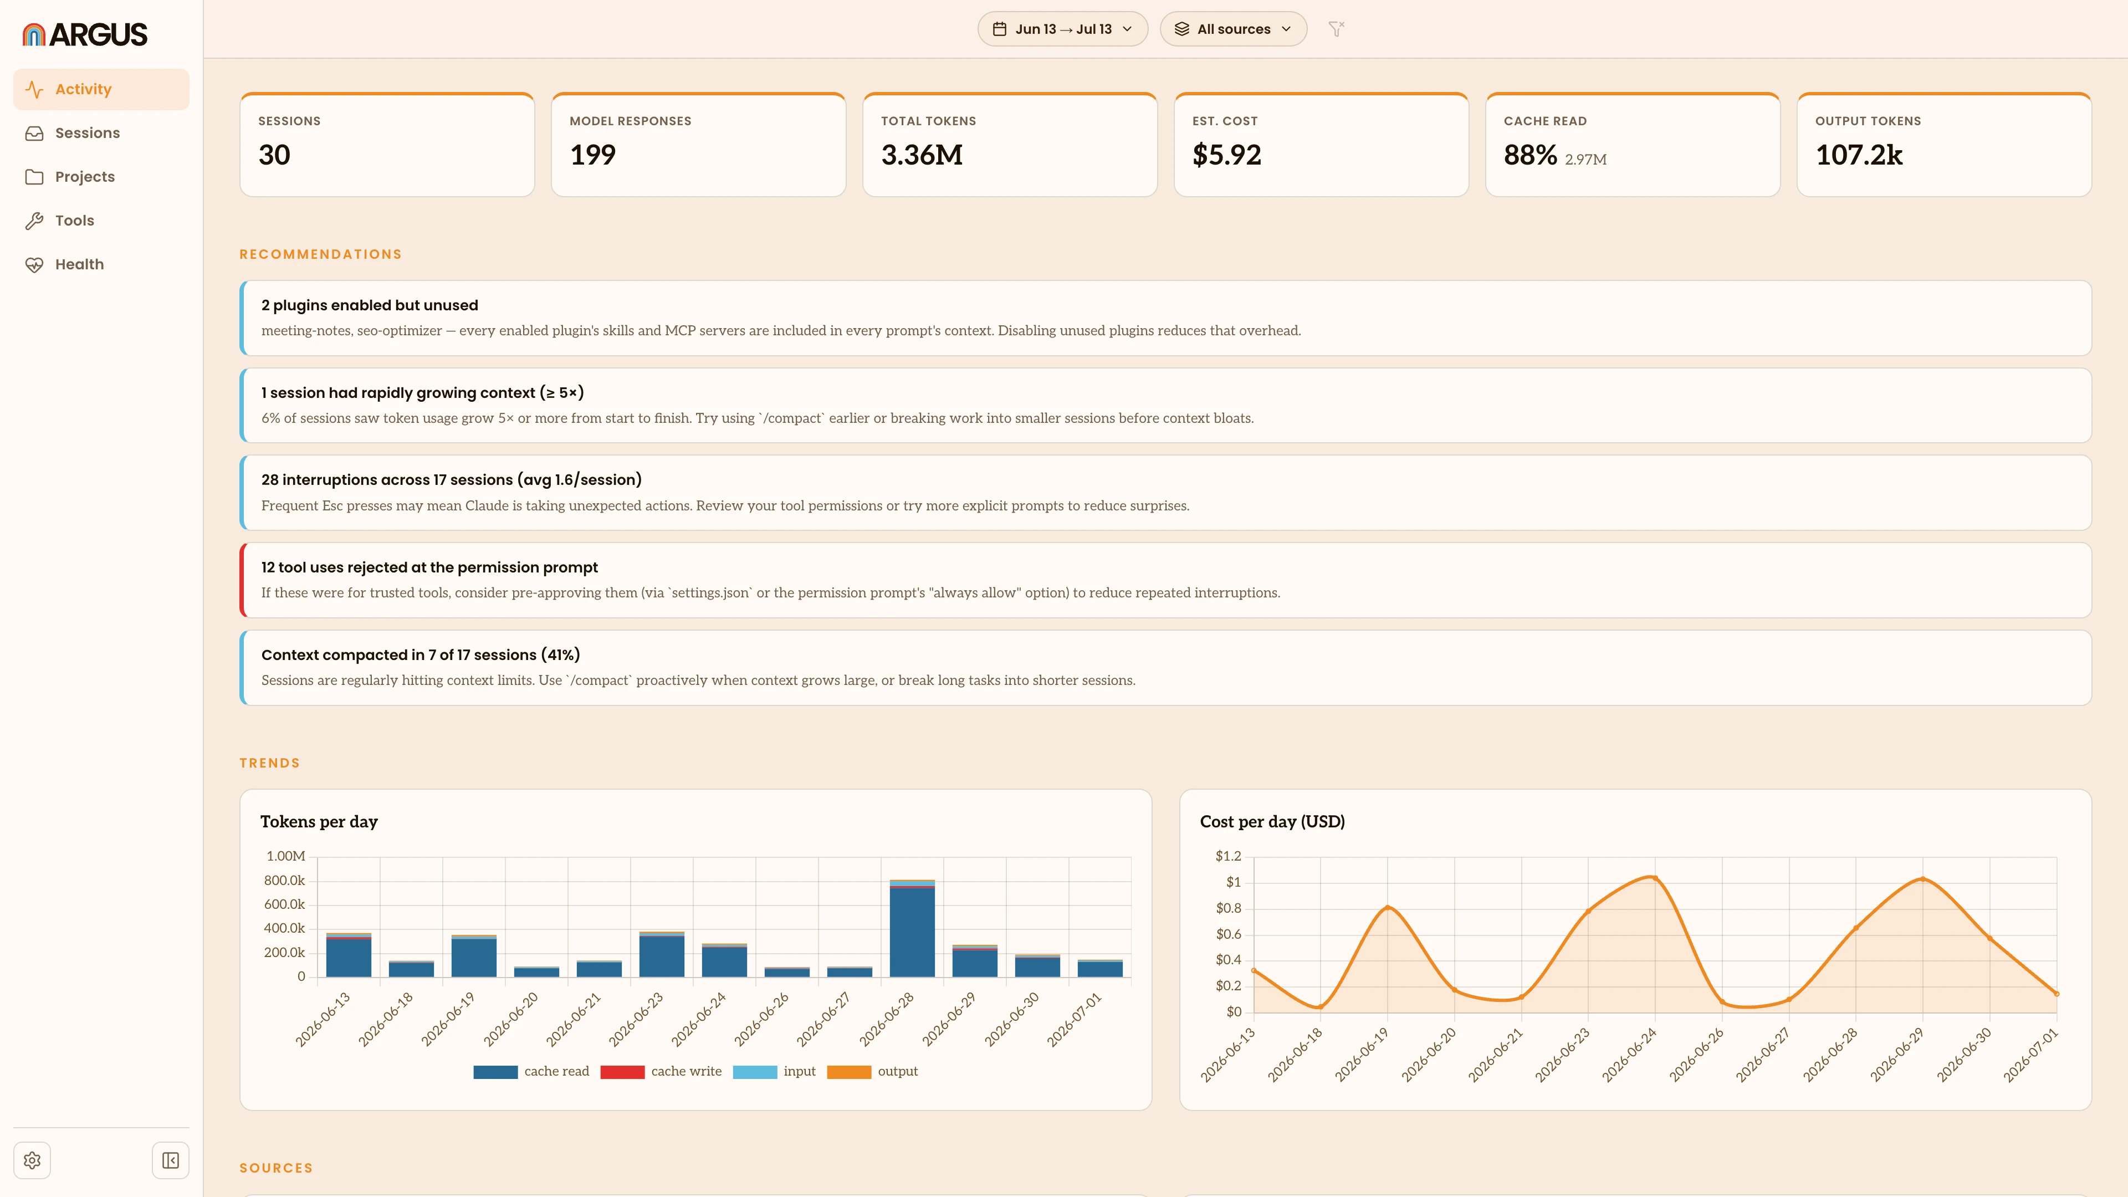2128x1197 pixels.
Task: Open the rapidly growing context recommendation
Action: (1165, 406)
